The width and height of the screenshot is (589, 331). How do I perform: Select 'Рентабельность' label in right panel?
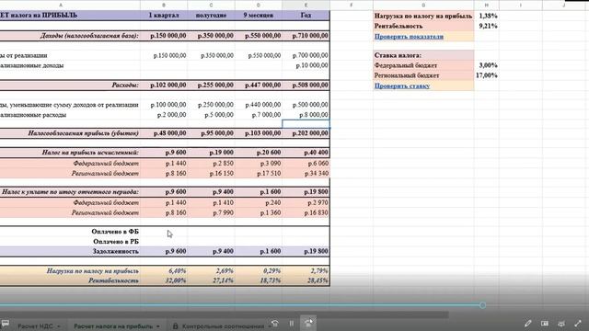pyautogui.click(x=423, y=26)
